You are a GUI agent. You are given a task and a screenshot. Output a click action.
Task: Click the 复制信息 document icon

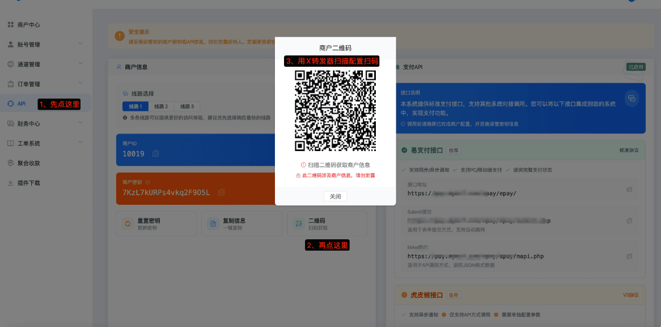tap(213, 223)
